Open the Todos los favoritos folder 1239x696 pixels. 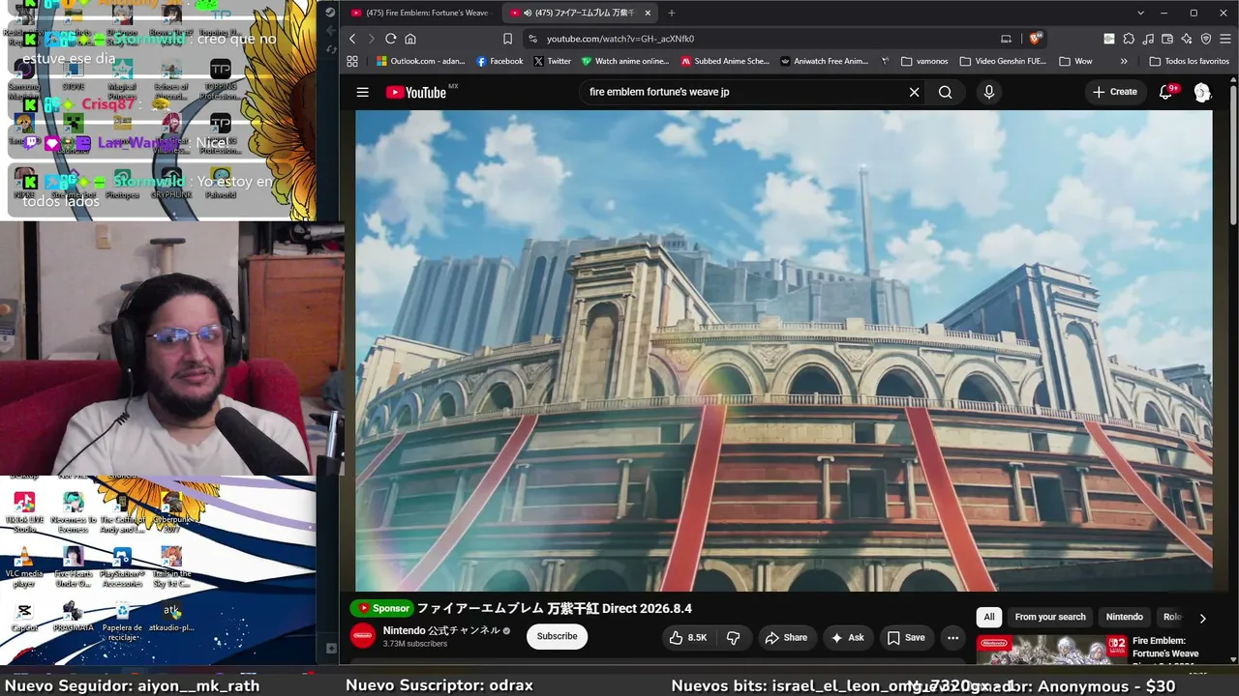[x=1189, y=61]
